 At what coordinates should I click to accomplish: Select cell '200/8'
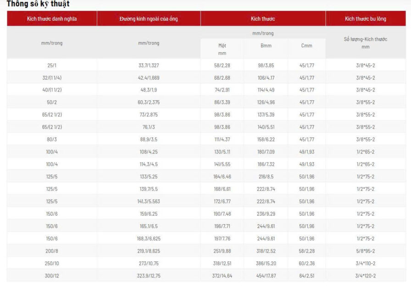point(52,251)
